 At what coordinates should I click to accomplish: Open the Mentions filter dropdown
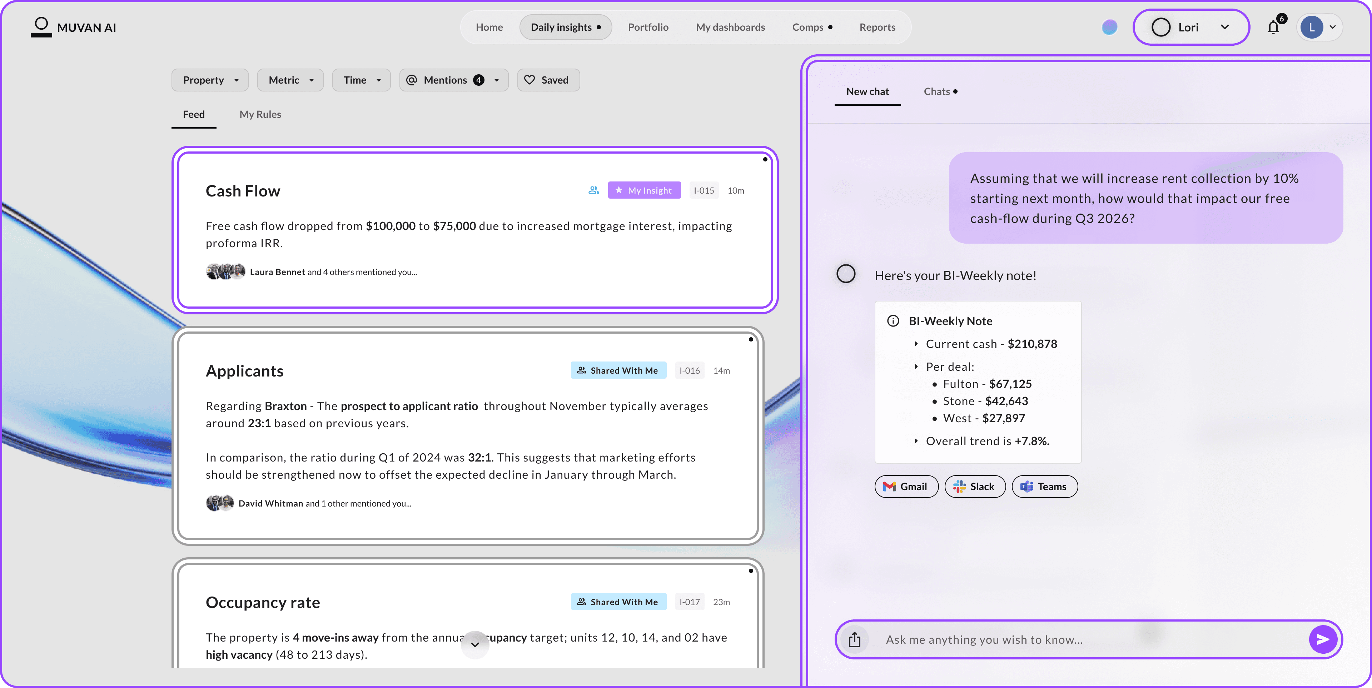[x=453, y=80]
